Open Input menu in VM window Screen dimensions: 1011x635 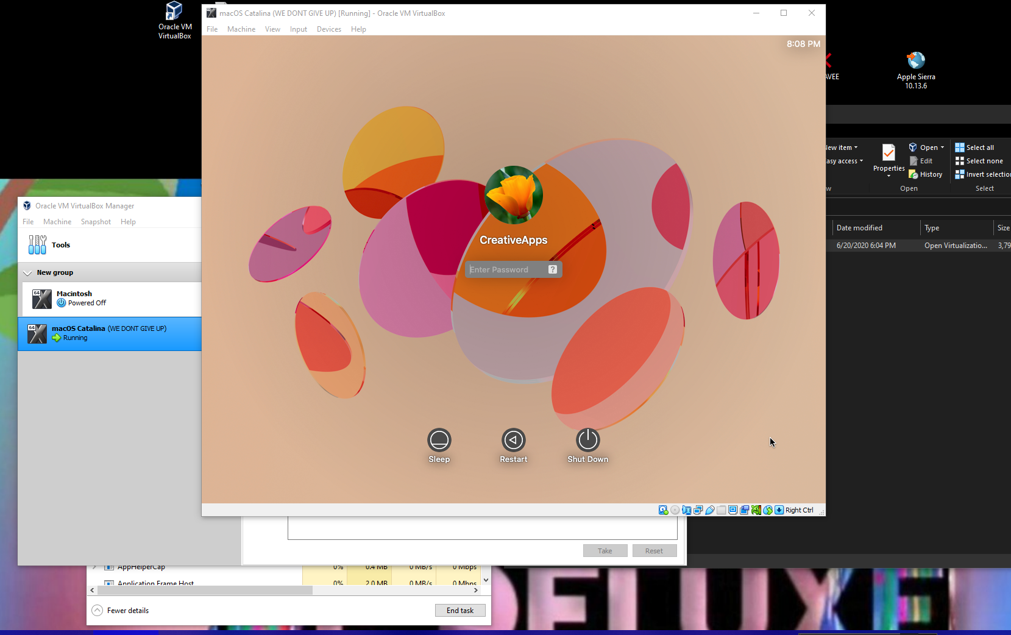click(x=299, y=29)
